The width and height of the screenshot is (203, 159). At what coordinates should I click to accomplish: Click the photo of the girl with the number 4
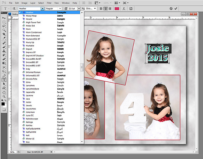point(147,107)
